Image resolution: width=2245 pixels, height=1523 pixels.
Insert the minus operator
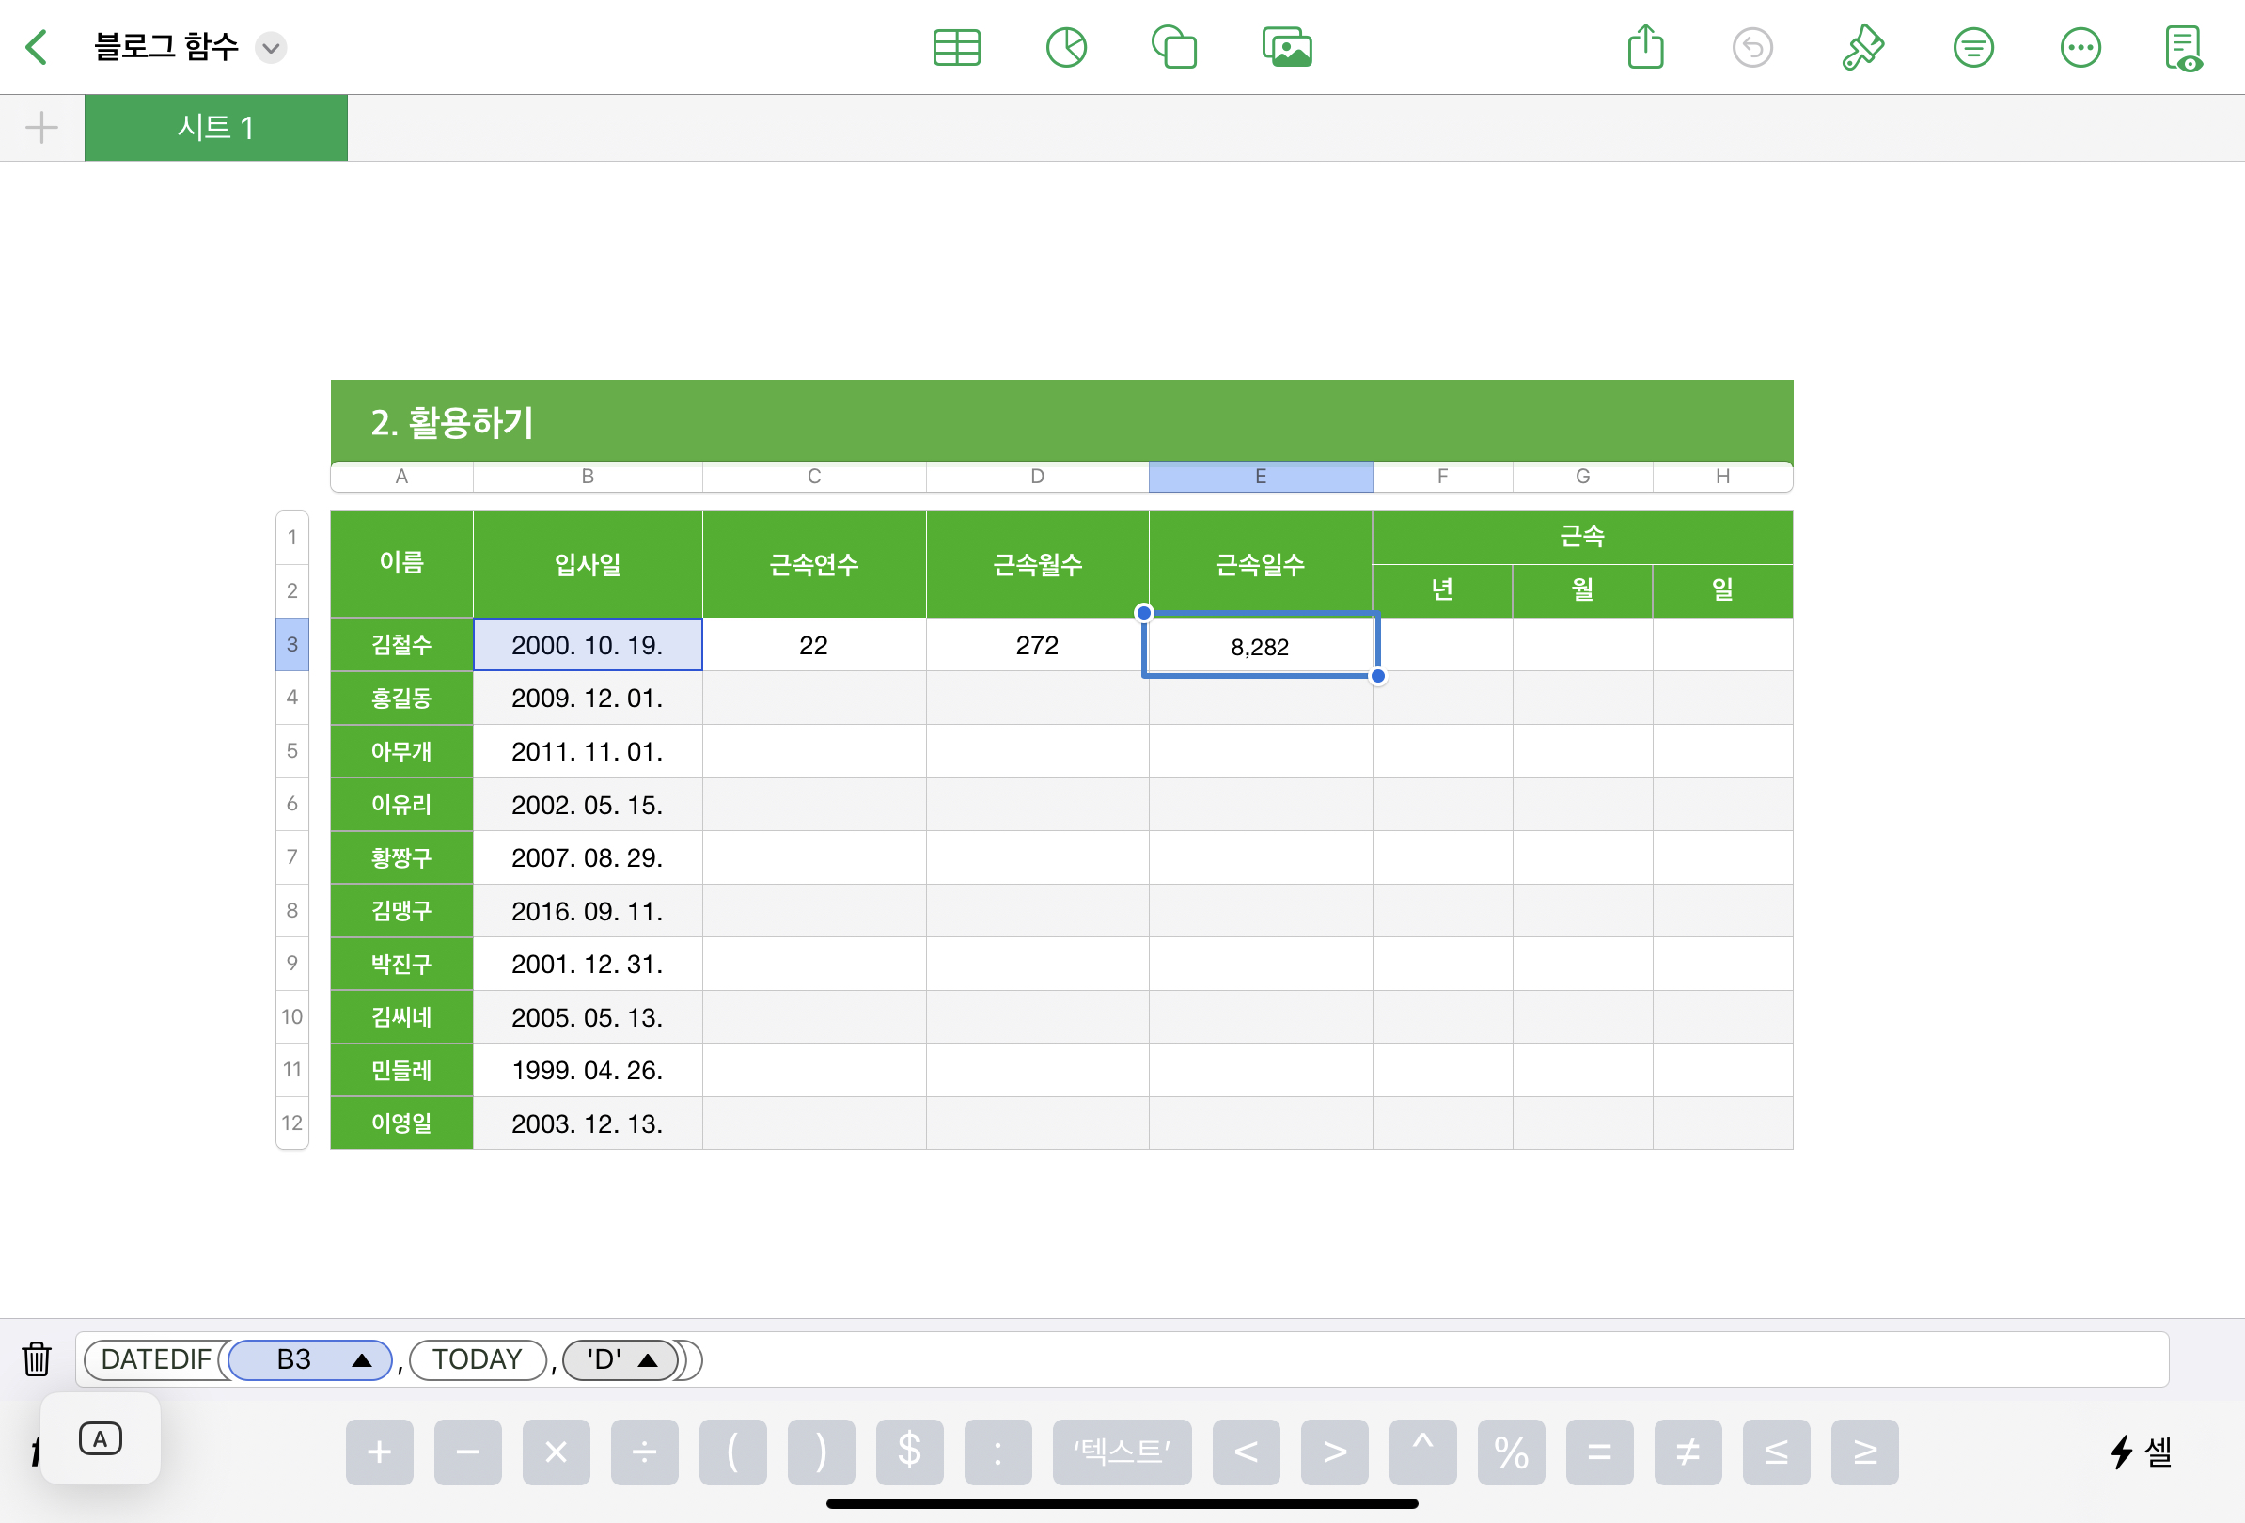(x=467, y=1452)
